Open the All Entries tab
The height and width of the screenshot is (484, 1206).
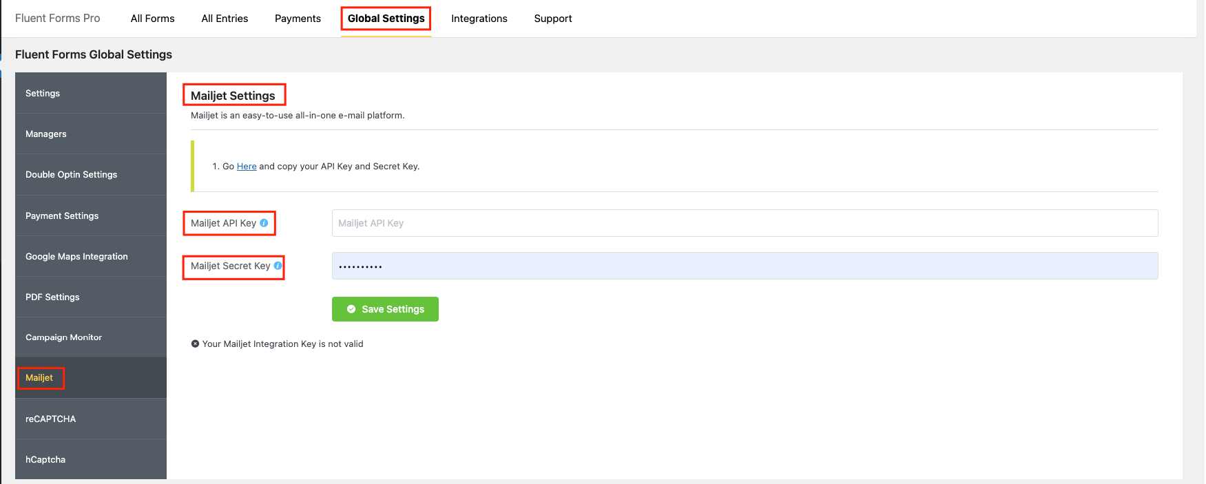pos(225,19)
